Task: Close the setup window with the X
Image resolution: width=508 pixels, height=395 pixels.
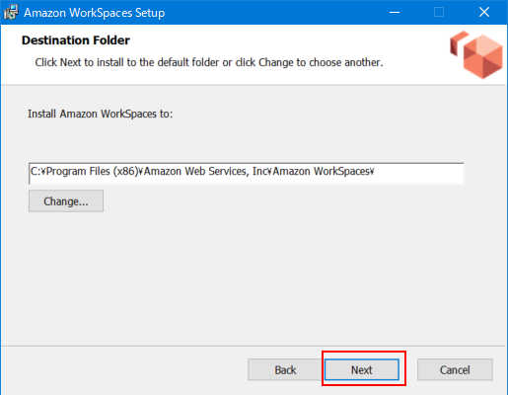Action: coord(484,13)
